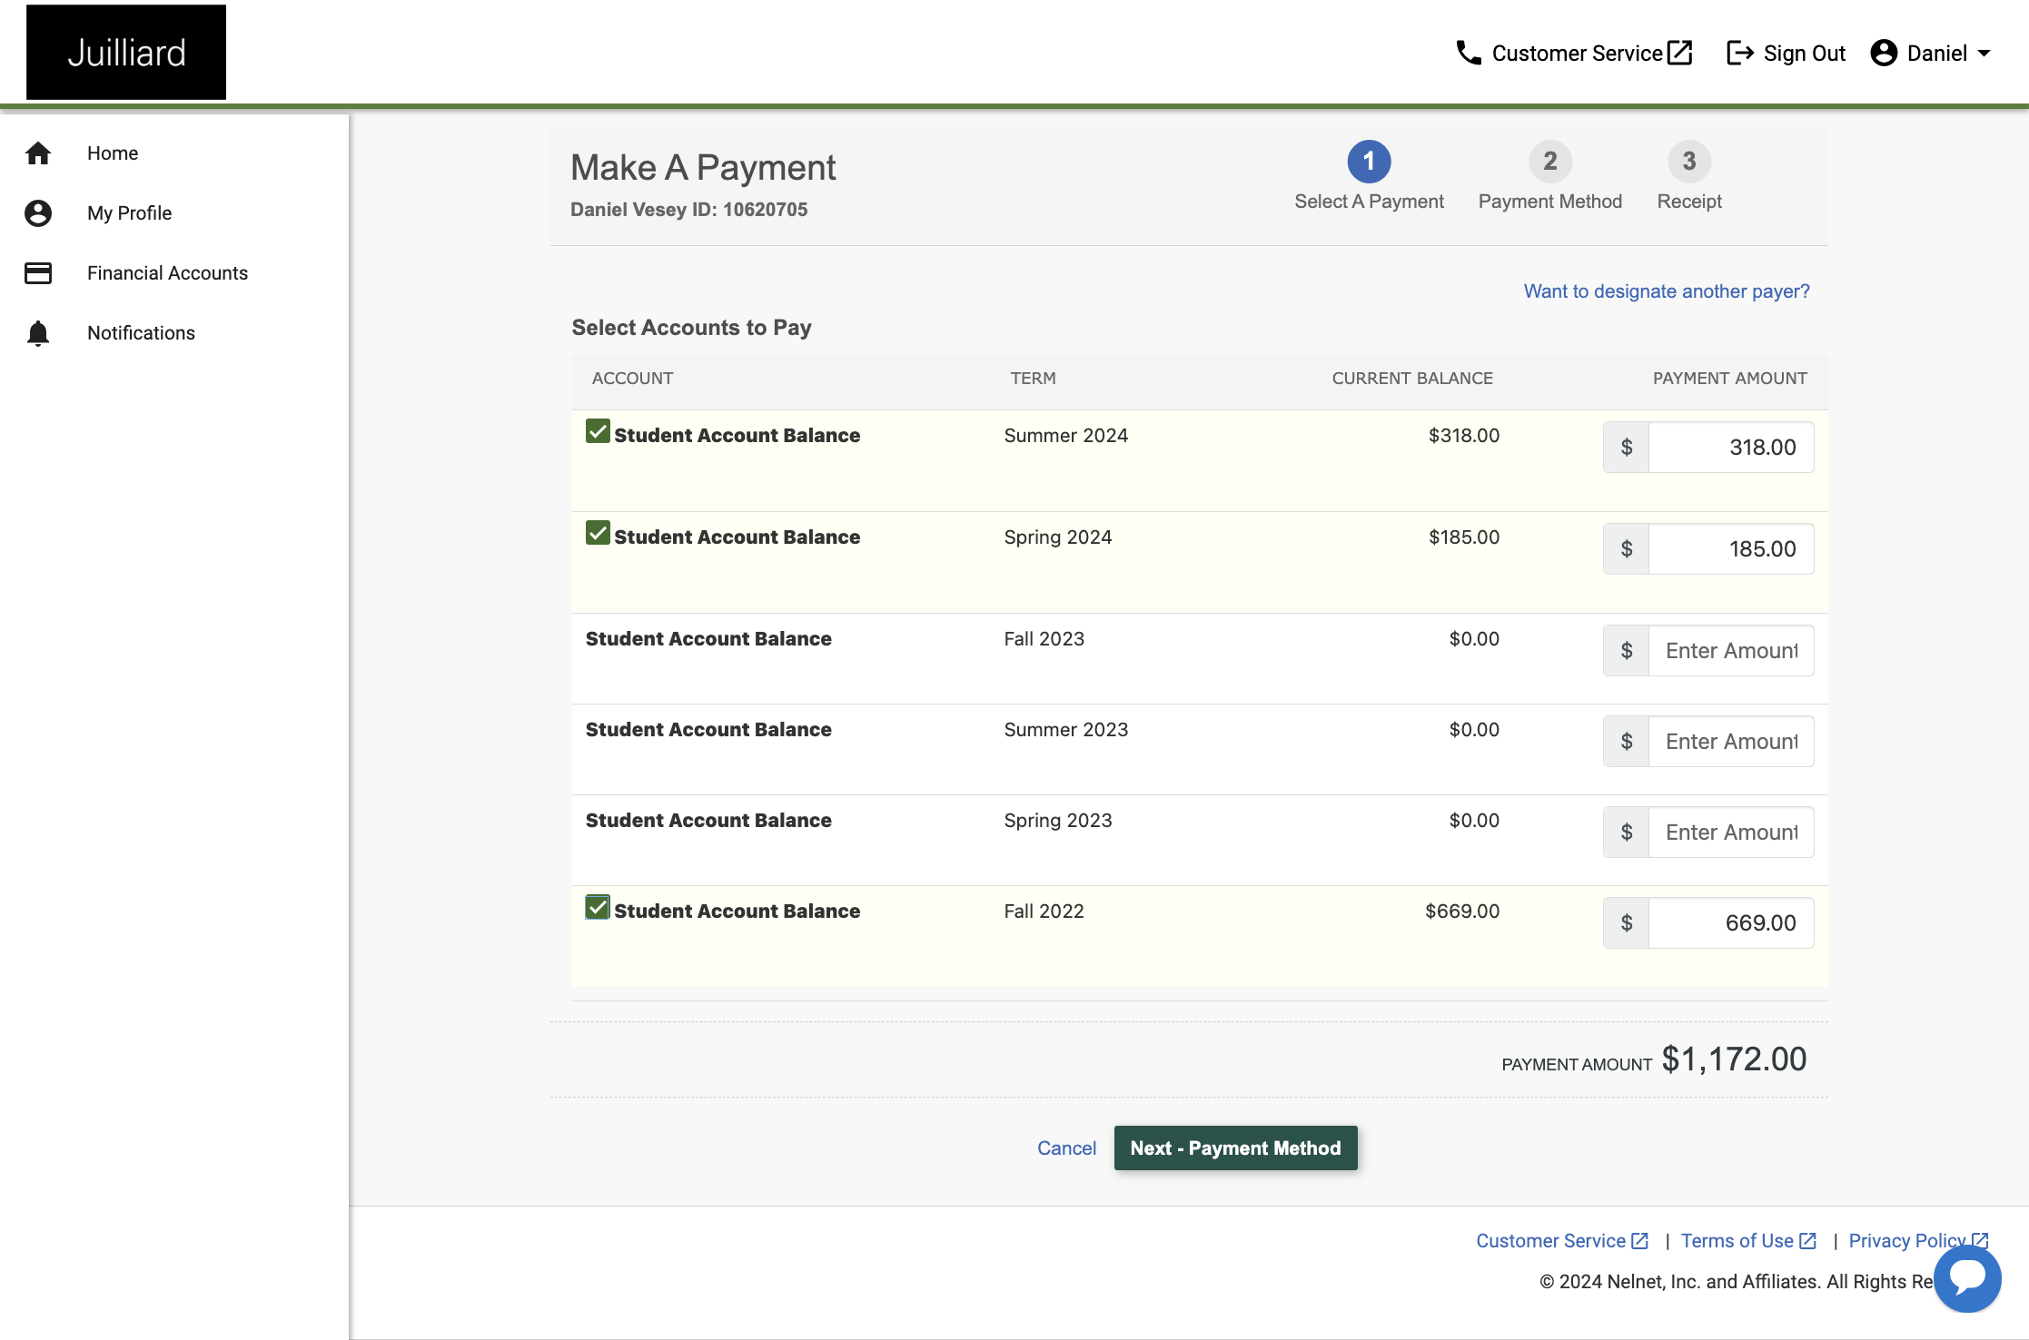Click the Cancel link
The width and height of the screenshot is (2029, 1340).
point(1066,1148)
